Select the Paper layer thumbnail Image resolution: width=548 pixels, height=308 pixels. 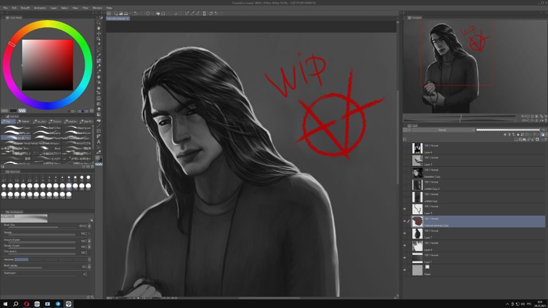tap(417, 270)
